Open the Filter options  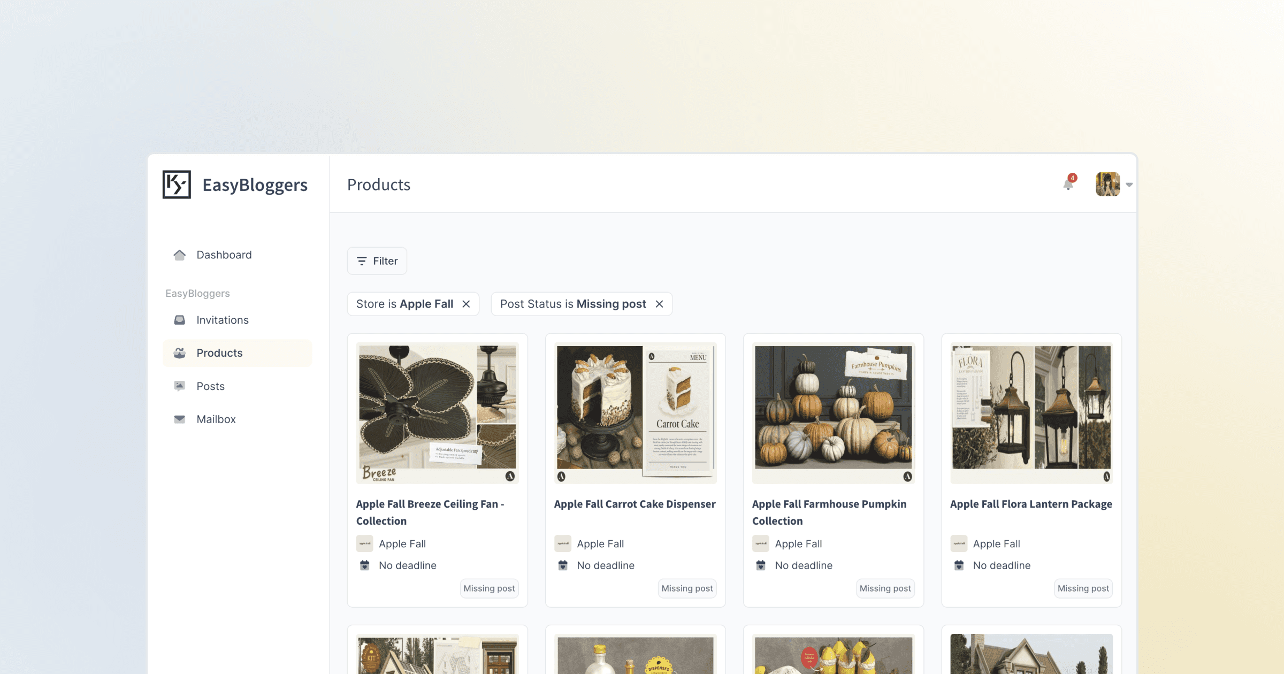(x=377, y=261)
